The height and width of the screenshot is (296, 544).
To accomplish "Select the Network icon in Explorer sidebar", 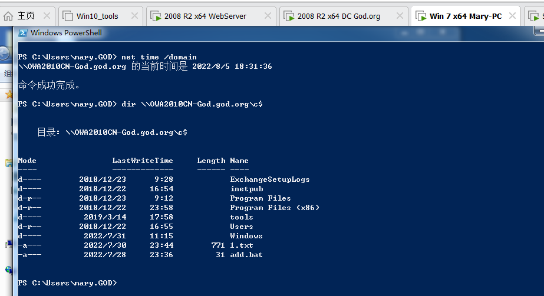I will (8, 270).
